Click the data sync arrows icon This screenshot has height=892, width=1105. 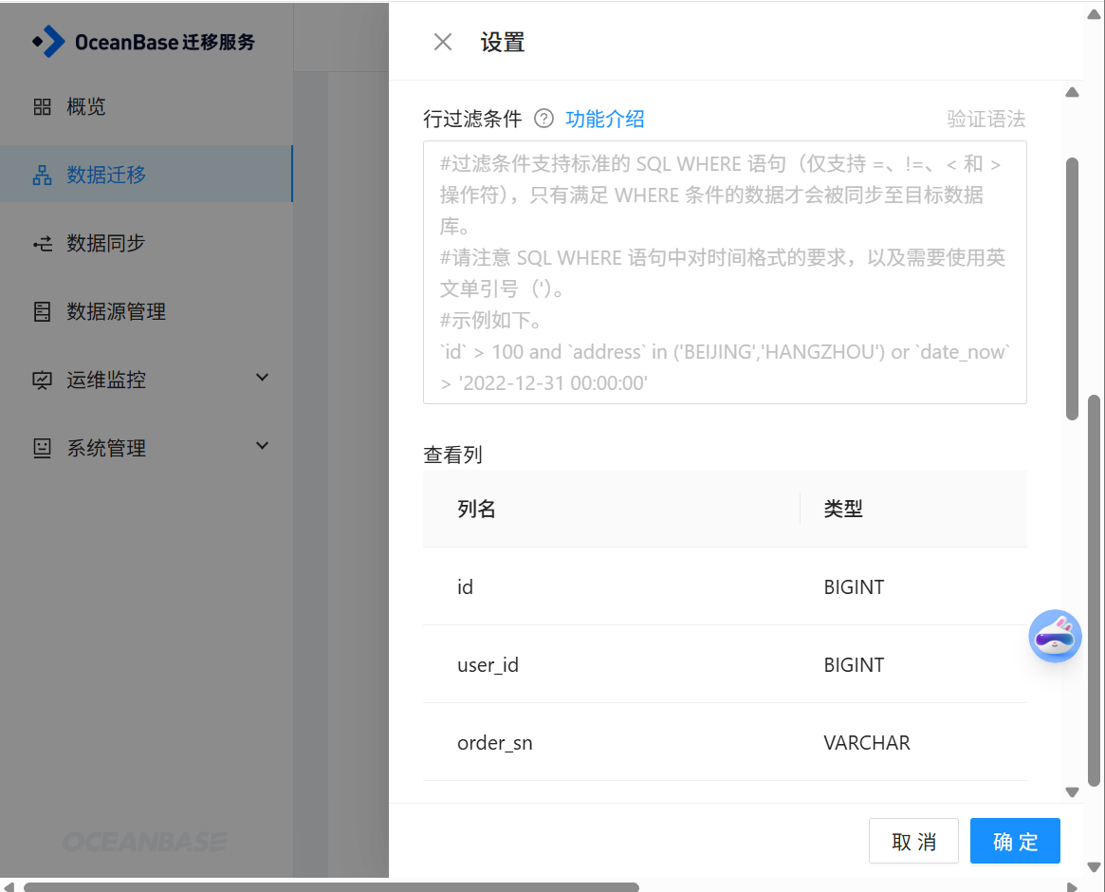42,244
